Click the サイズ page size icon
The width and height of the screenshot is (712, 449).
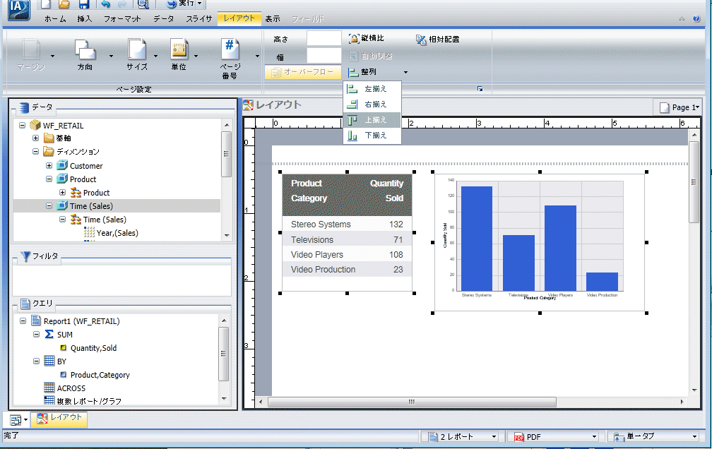pos(137,49)
